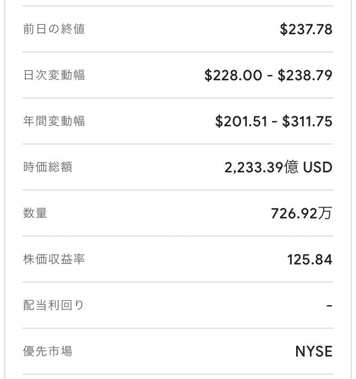
Task: Select the $228.00 - $238.79 daily range
Action: click(x=268, y=75)
